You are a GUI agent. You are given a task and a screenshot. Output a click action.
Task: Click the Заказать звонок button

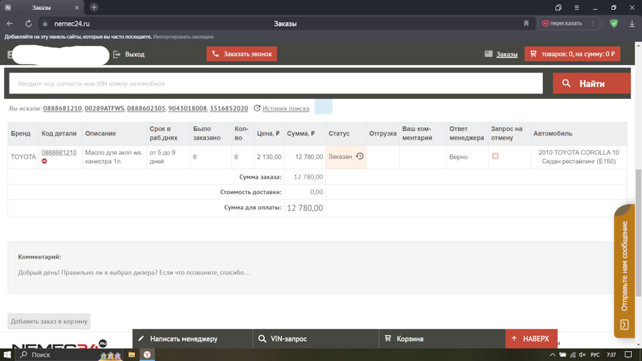pyautogui.click(x=241, y=53)
